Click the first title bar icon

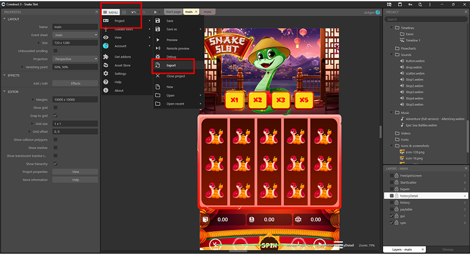click(389, 5)
